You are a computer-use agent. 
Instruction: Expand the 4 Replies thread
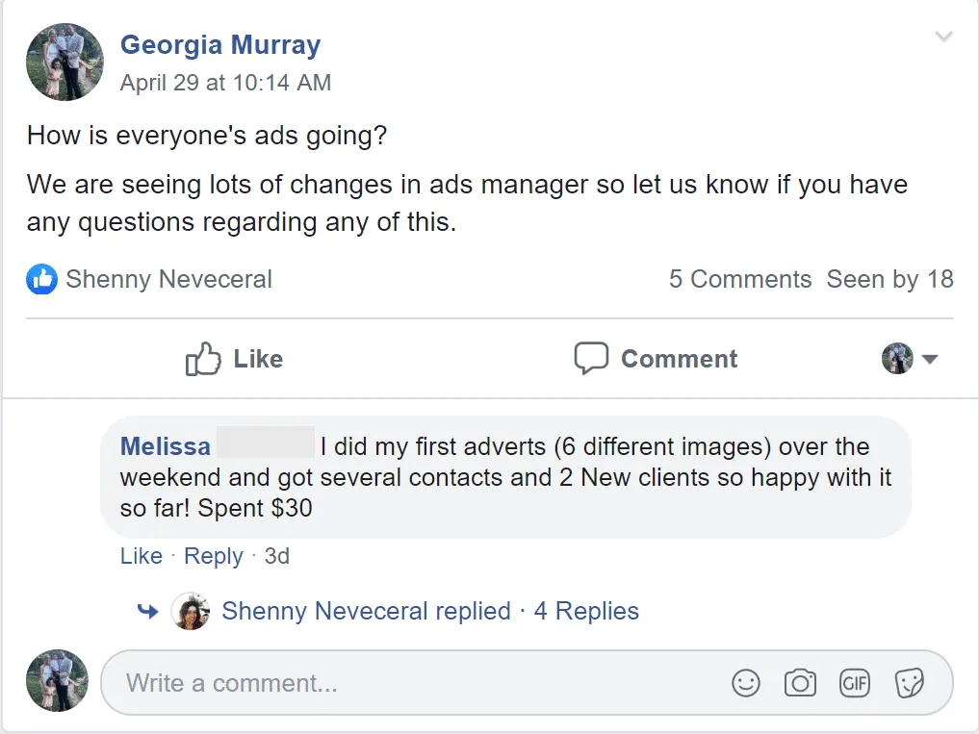[x=586, y=612]
